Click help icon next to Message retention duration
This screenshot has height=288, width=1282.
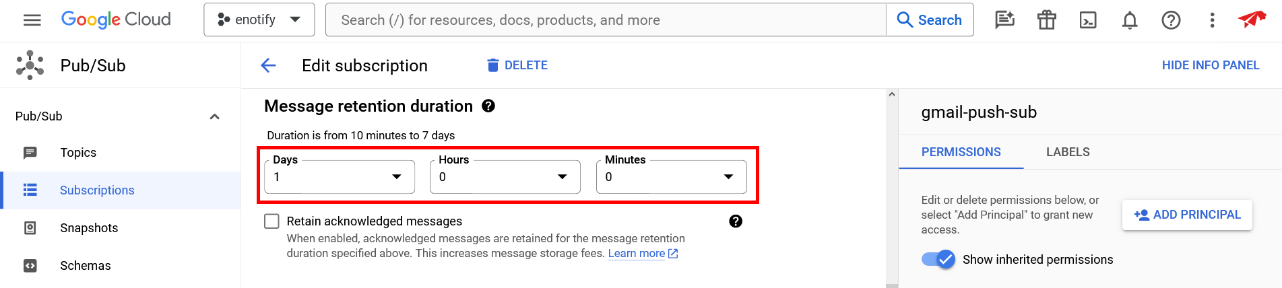click(488, 106)
